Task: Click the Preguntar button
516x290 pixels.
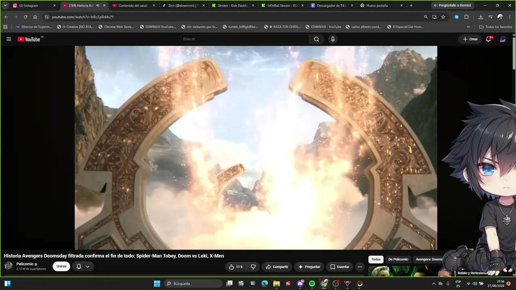Action: 309,267
